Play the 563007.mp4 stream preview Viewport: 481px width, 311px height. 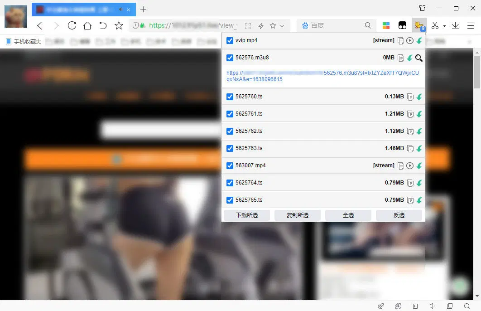[410, 166]
